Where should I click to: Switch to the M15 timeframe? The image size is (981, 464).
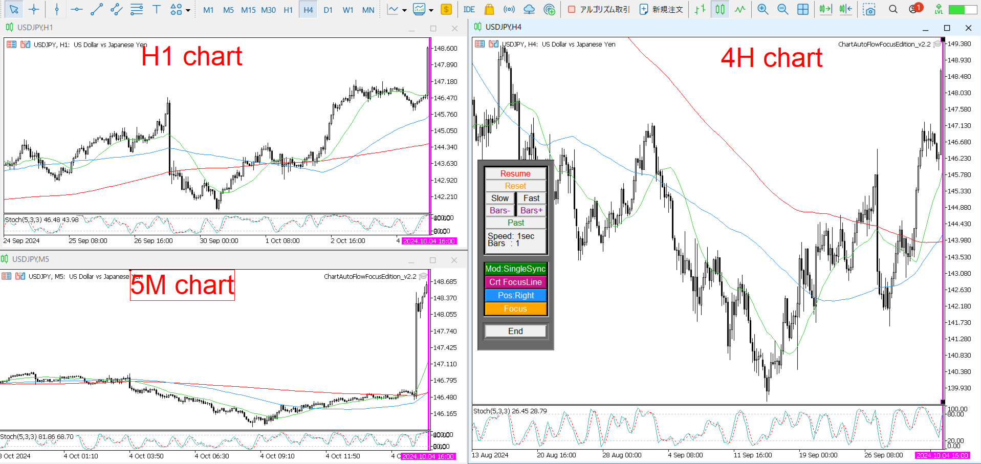(x=248, y=9)
